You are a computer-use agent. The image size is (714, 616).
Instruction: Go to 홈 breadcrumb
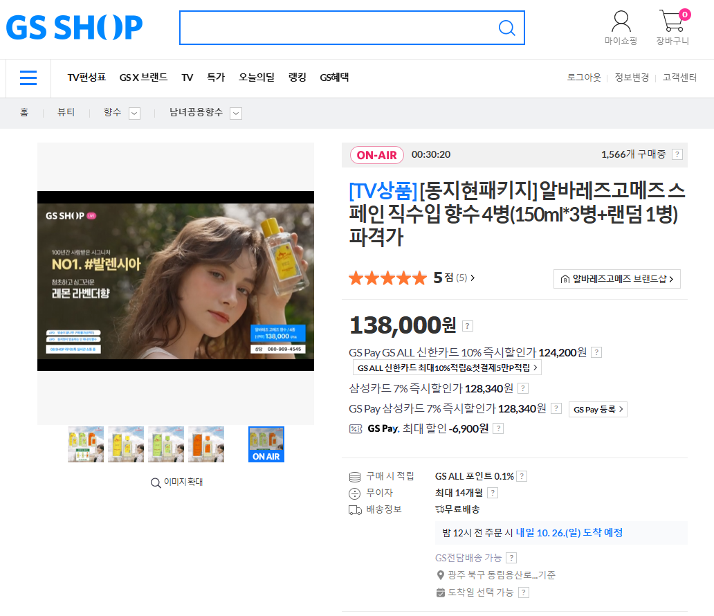24,112
